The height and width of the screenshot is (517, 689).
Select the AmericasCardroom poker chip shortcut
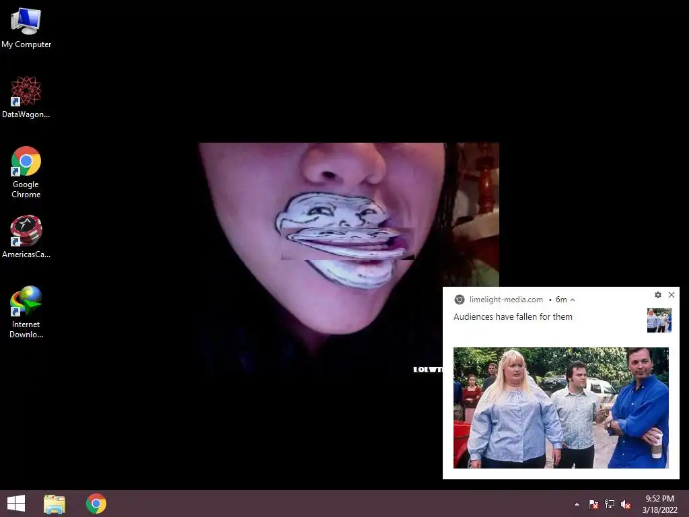pos(26,237)
